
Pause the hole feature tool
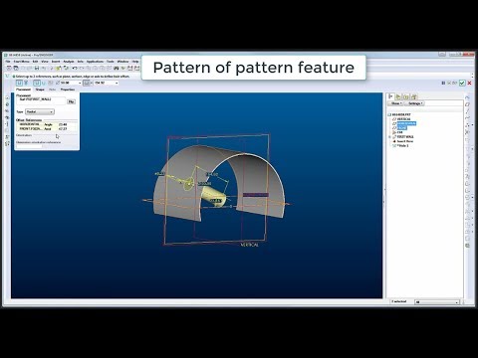point(443,83)
